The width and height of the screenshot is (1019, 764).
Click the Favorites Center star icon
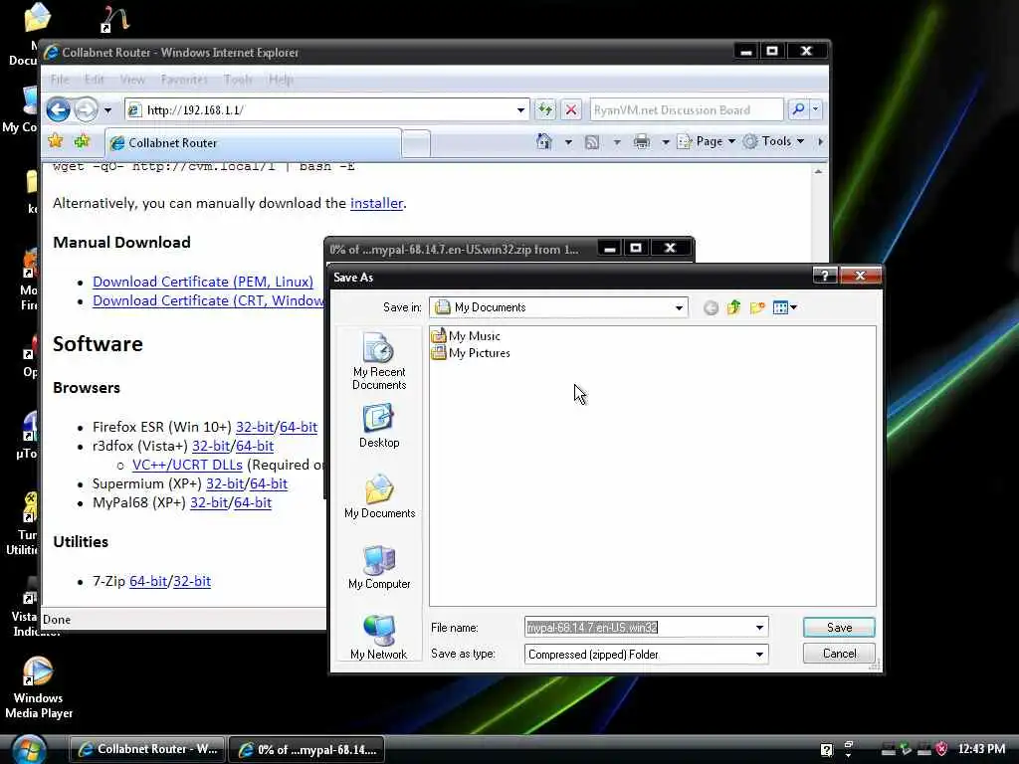click(x=56, y=141)
